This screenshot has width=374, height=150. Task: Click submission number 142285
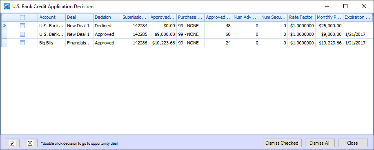(135, 34)
